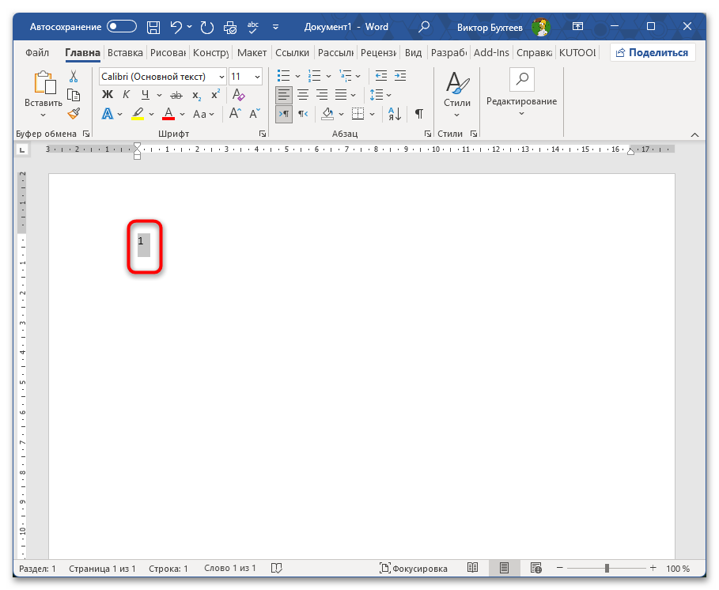Image resolution: width=719 pixels, height=590 pixels.
Task: Click the Sort A-Z icon
Action: pyautogui.click(x=393, y=114)
